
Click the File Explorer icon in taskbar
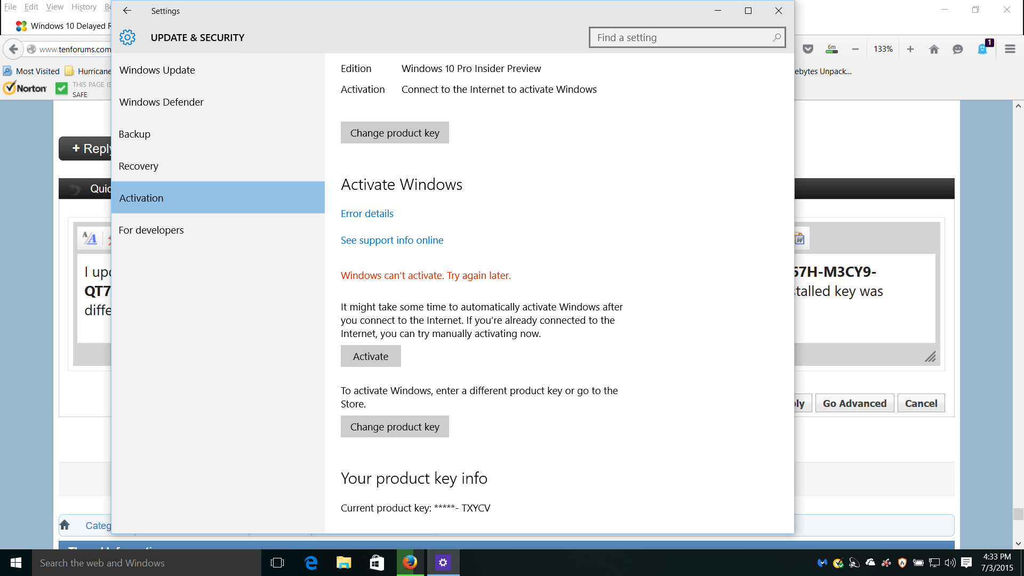click(x=343, y=563)
